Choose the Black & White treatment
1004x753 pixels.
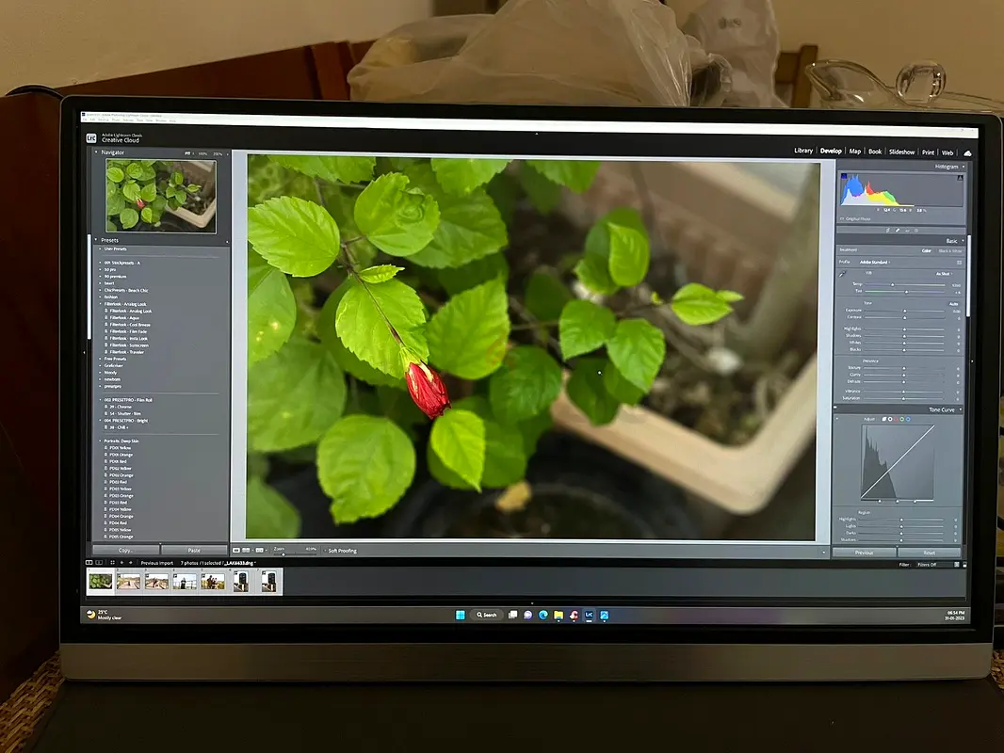pyautogui.click(x=949, y=250)
